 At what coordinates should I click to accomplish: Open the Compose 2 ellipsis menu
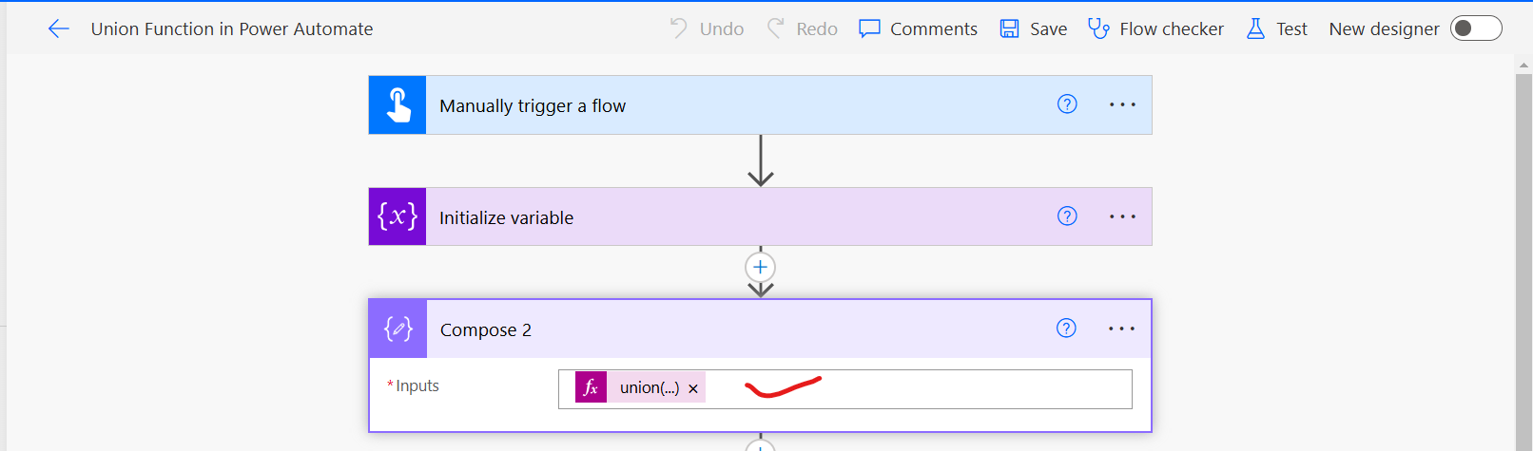click(1121, 329)
